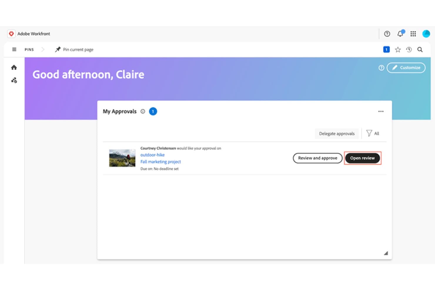The image size is (435, 290).
Task: Click Delegate approvals button
Action: (x=337, y=133)
